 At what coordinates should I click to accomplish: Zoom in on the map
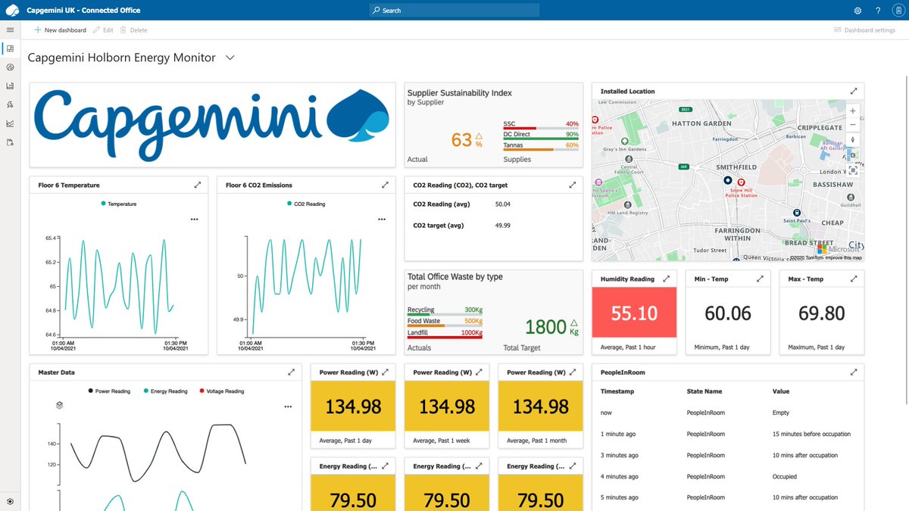[853, 111]
